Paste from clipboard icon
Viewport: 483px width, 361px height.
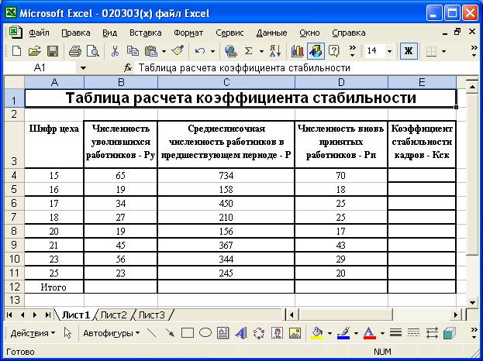pos(151,51)
